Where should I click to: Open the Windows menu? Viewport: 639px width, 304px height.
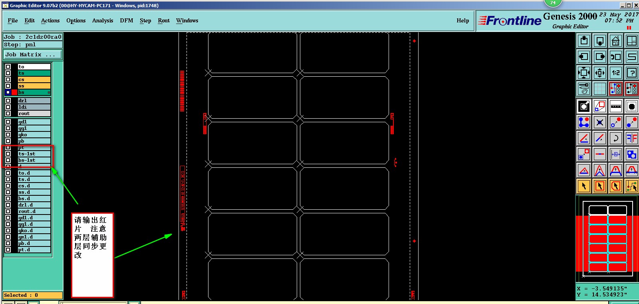click(187, 21)
